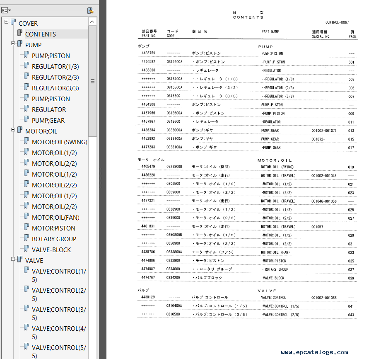Click the PUMP bookmark icon

[20, 44]
